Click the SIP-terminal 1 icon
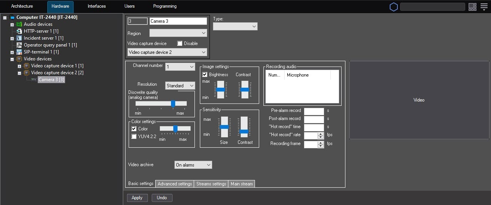Image resolution: width=491 pixels, height=205 pixels. 19,52
